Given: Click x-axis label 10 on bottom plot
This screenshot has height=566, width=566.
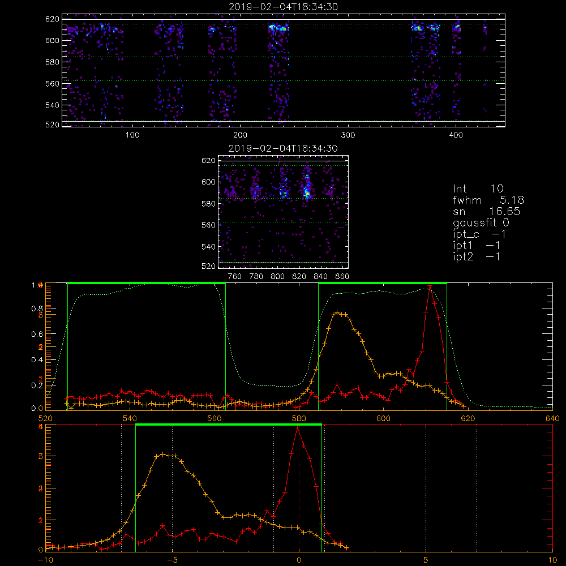Looking at the screenshot, I should (x=552, y=560).
